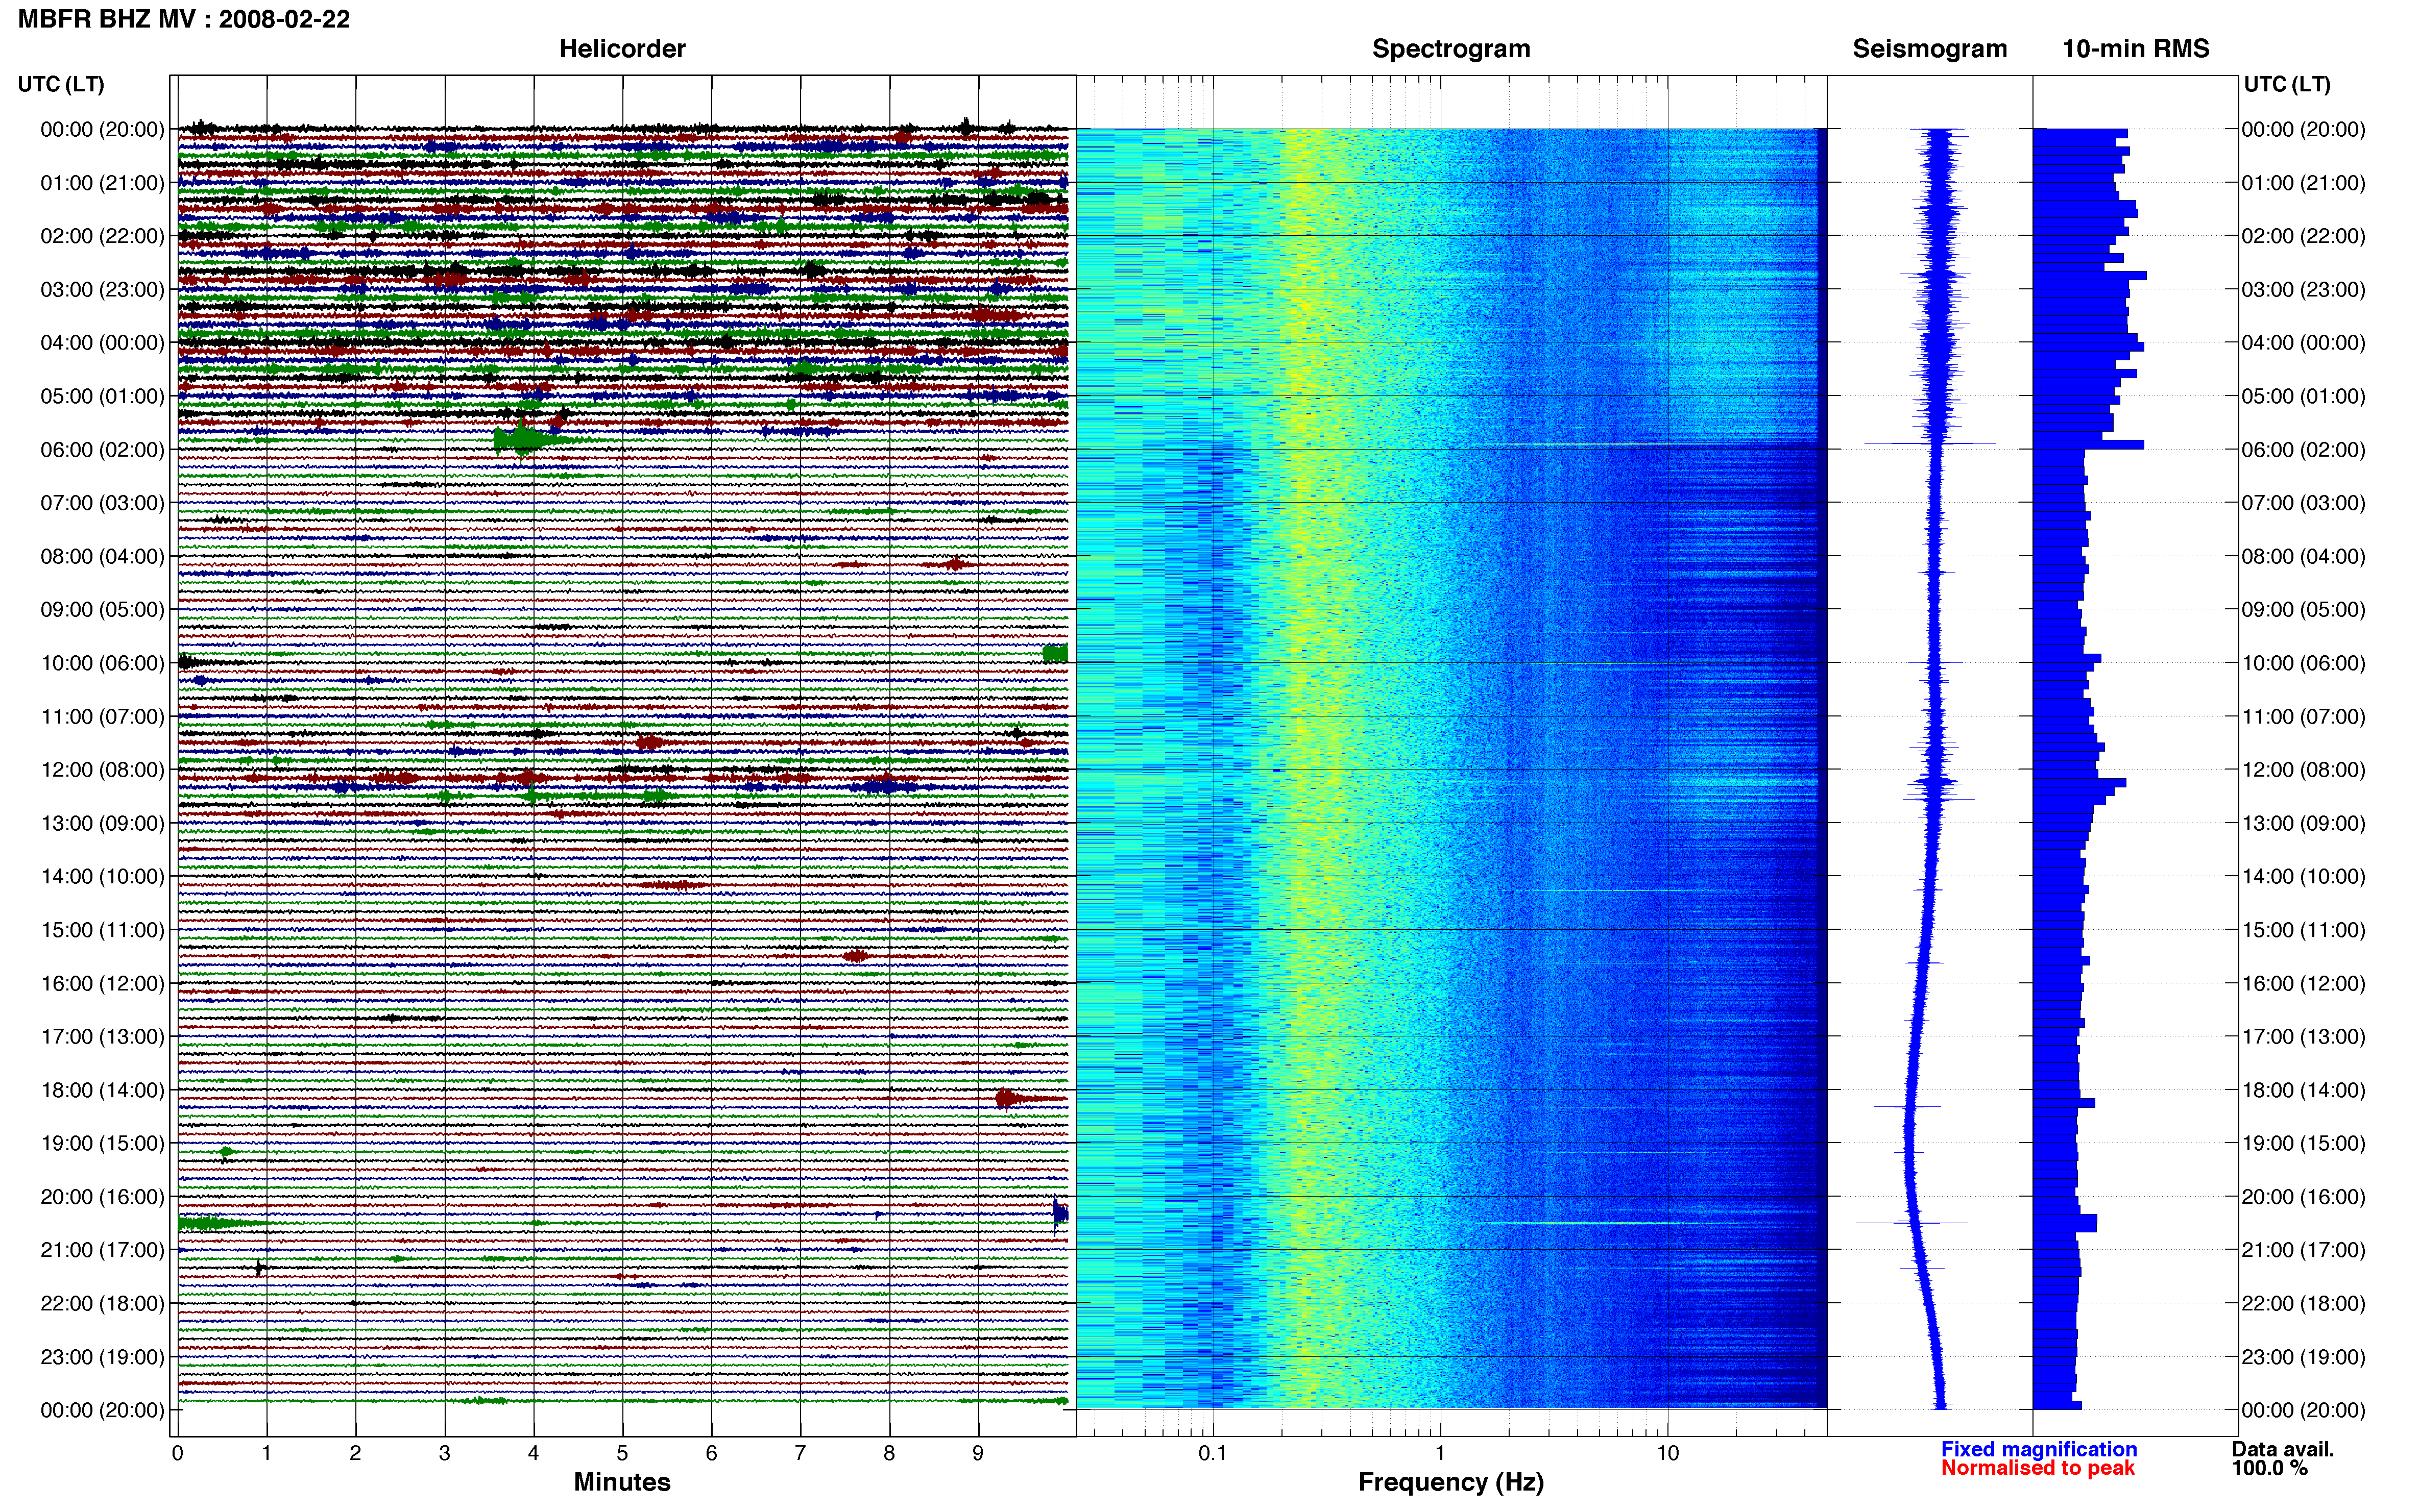Click left-axis time label '04:00 (00:00)'
The height and width of the screenshot is (1512, 2420).
[102, 343]
